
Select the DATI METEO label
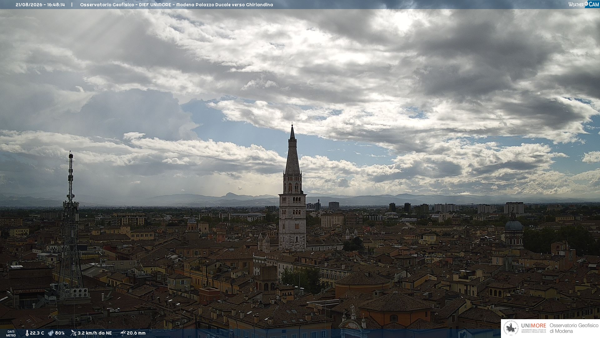11,333
